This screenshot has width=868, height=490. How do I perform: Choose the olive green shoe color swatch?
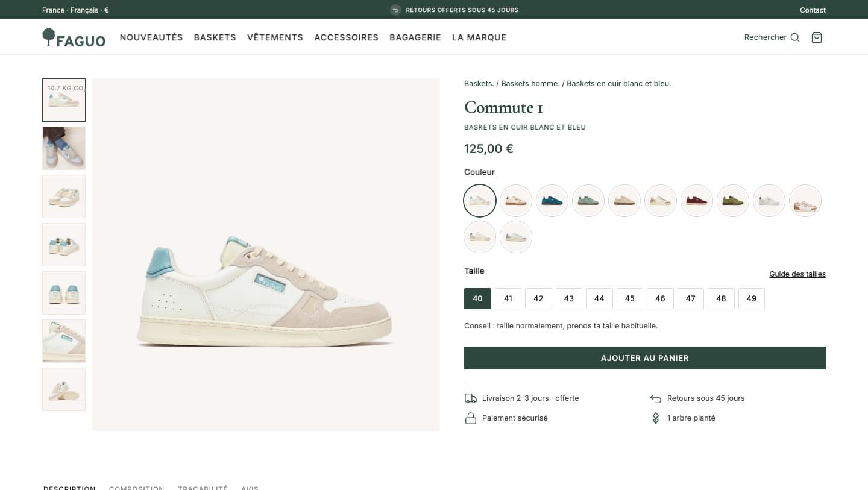click(x=733, y=201)
